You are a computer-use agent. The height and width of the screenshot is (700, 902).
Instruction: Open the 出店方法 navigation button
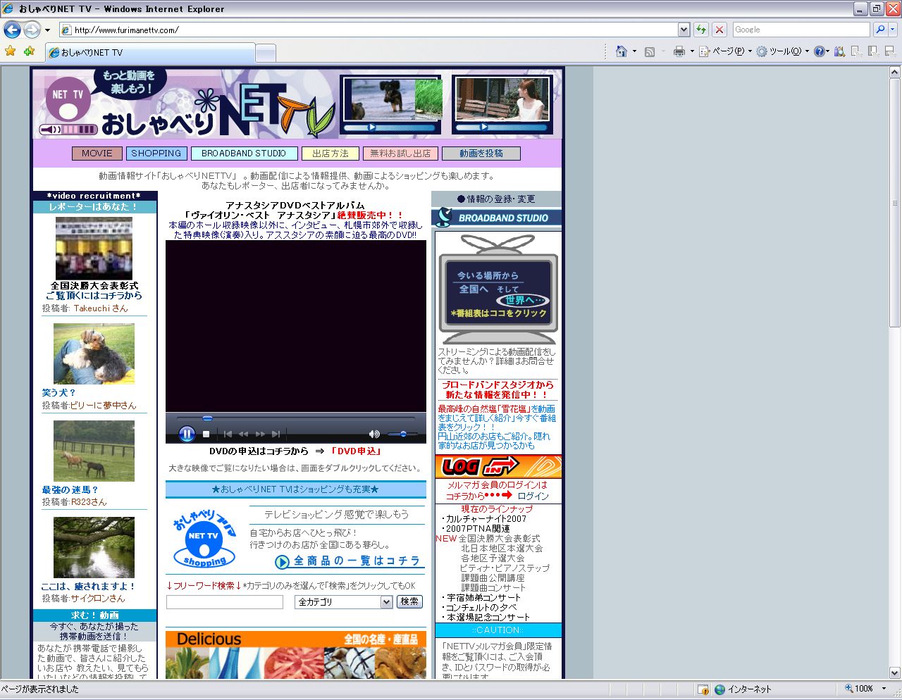[x=330, y=154]
